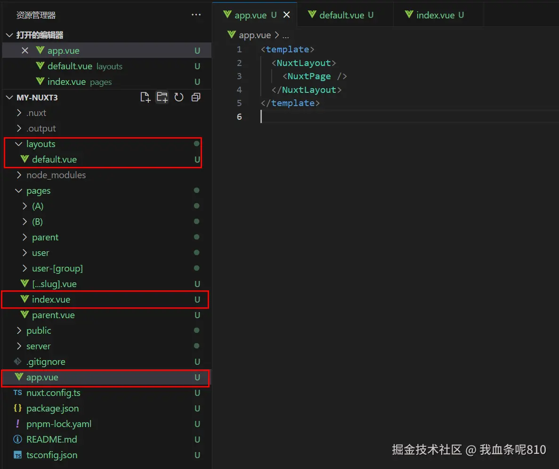The image size is (559, 469).
Task: Close the app.vue editor tab
Action: [287, 15]
